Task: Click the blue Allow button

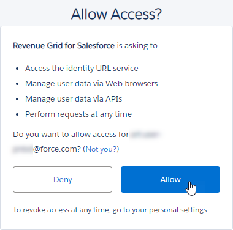Action: pos(170,179)
